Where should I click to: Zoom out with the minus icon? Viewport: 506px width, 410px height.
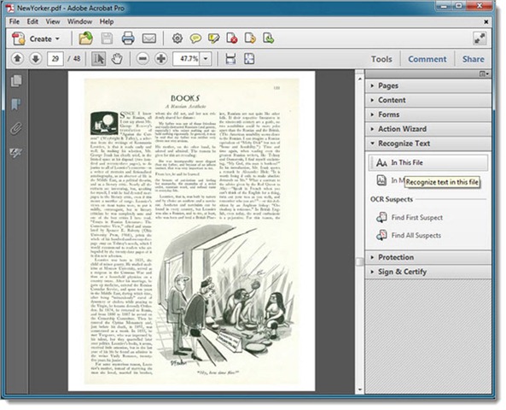coord(142,59)
